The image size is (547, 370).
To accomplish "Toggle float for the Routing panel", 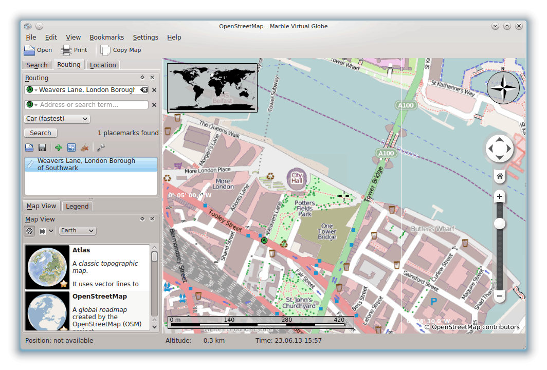I will [x=142, y=78].
